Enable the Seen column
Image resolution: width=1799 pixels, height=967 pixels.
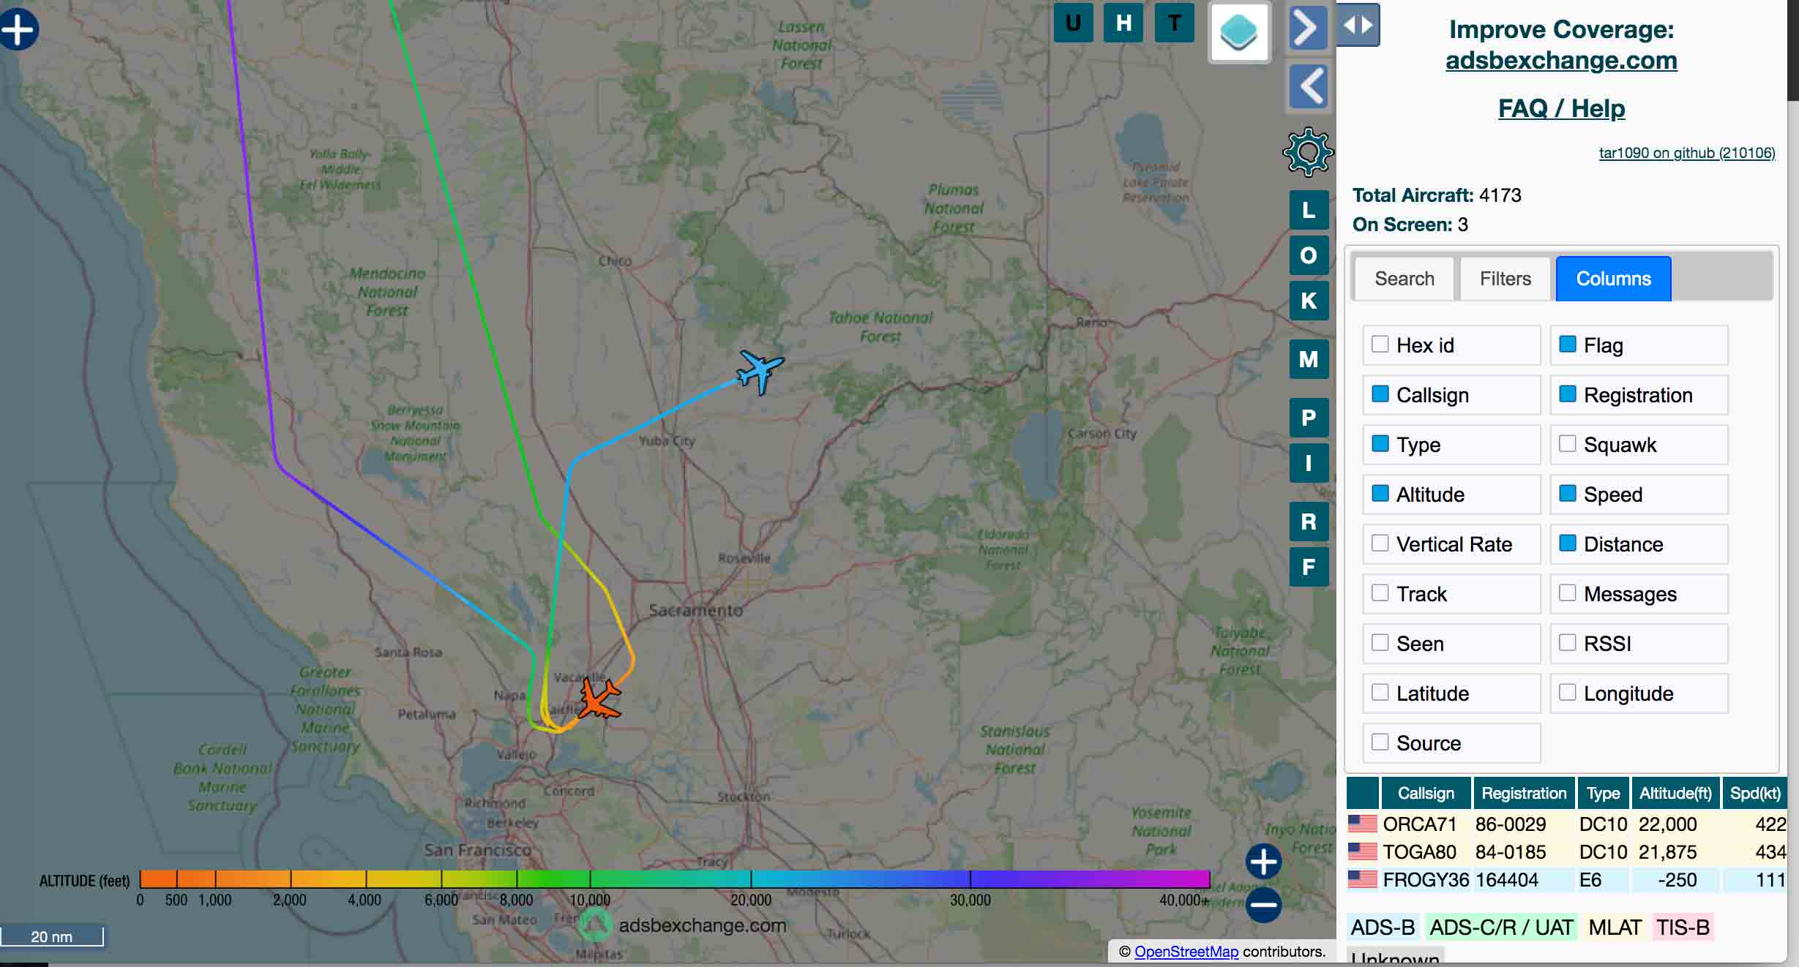click(x=1380, y=642)
